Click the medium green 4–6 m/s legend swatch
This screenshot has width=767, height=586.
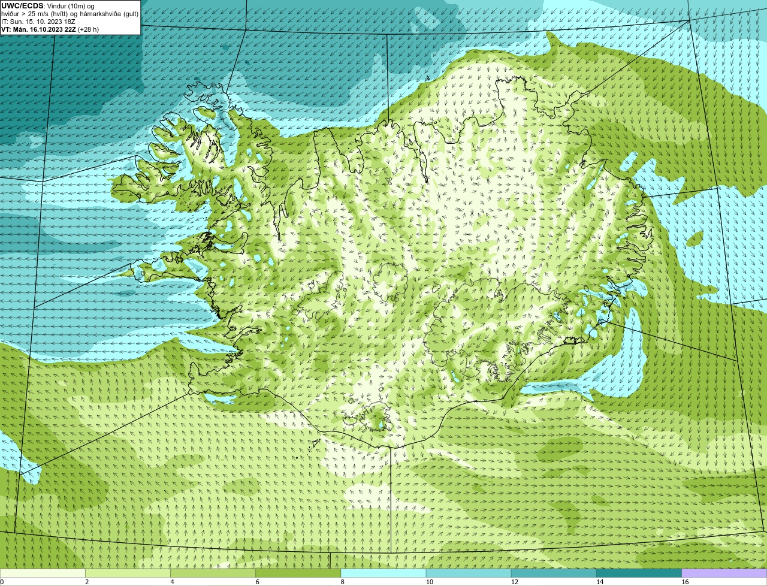pyautogui.click(x=213, y=573)
